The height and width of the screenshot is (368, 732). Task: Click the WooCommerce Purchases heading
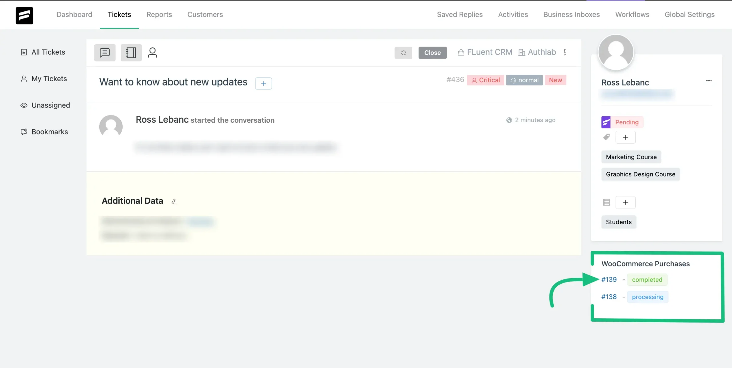tap(645, 264)
